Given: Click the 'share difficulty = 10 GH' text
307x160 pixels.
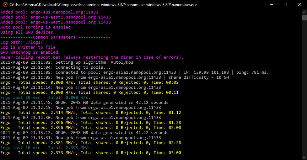Looking at the screenshot, I should [199, 77].
